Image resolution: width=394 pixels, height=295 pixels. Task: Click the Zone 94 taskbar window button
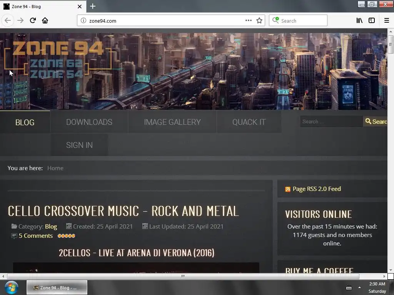57,287
